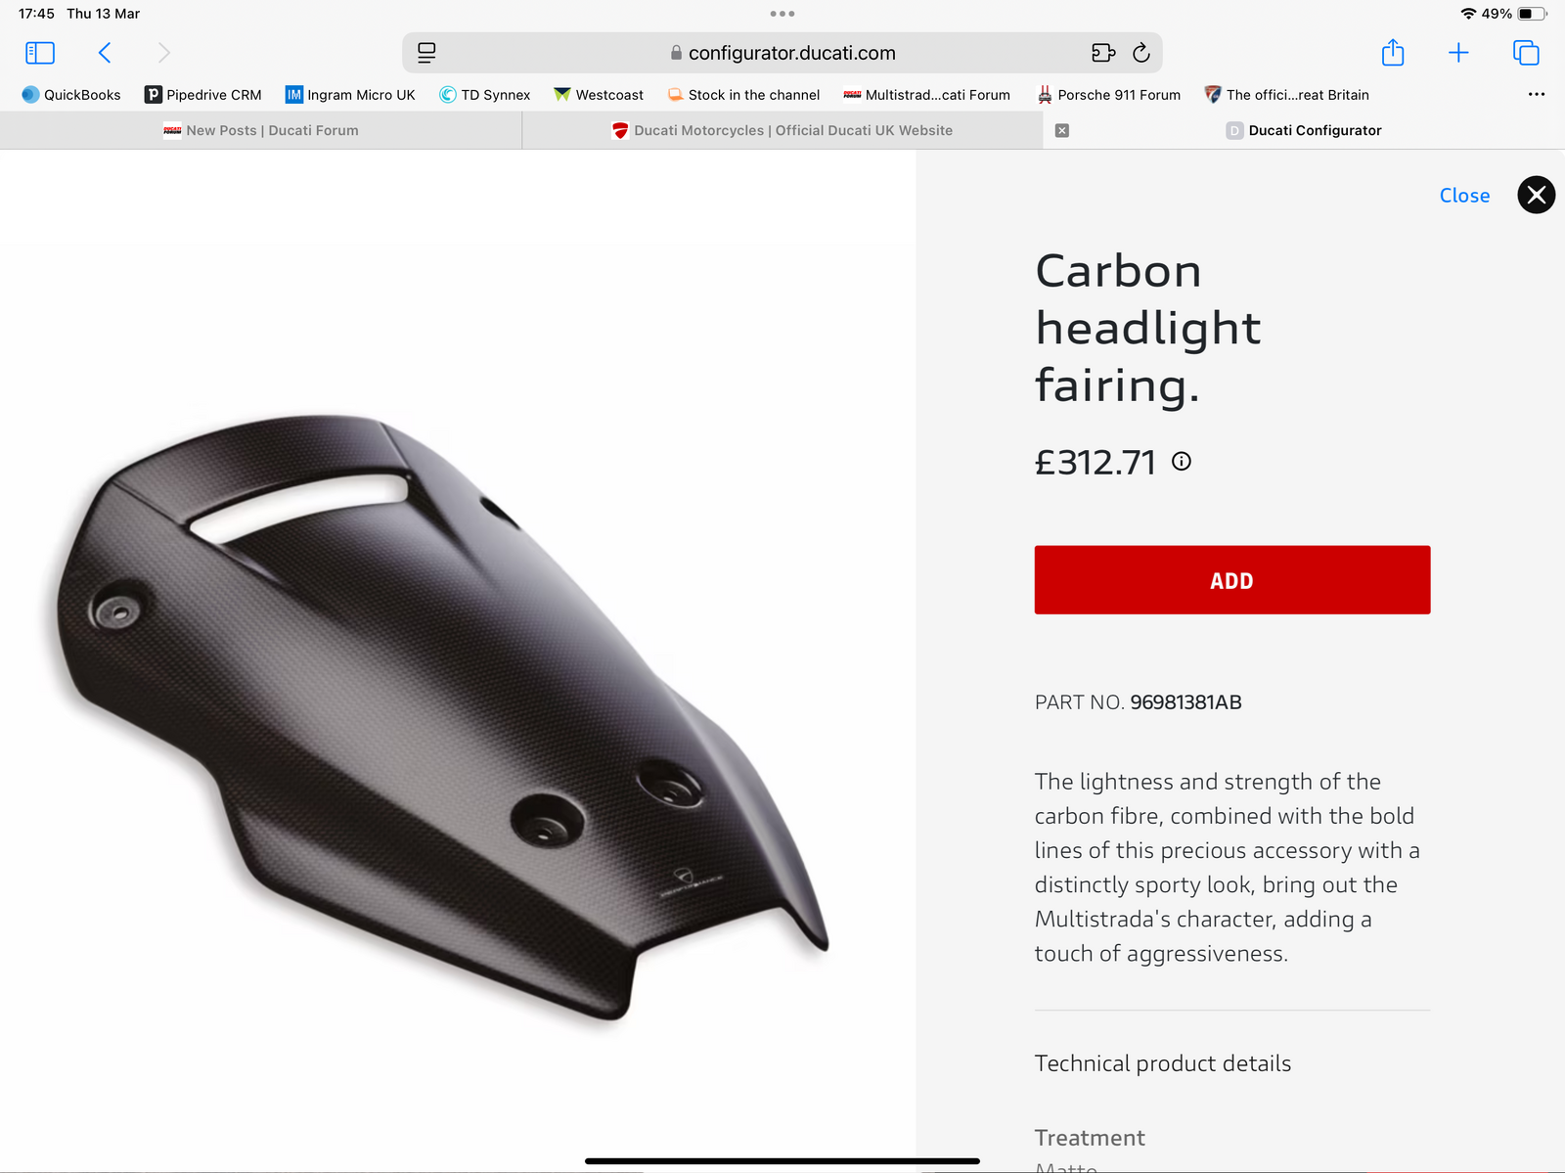Reload the page with refresh icon
Screen dimensions: 1565x1173
click(x=1140, y=53)
